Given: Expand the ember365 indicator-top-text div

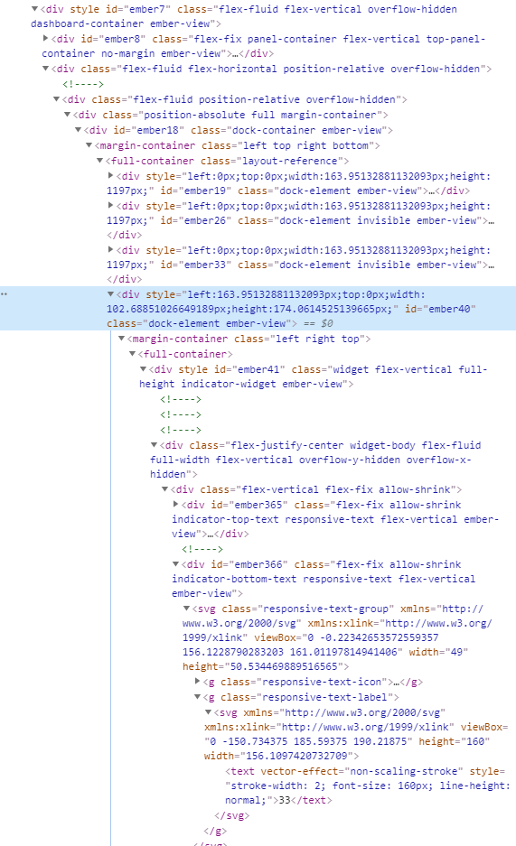Looking at the screenshot, I should pyautogui.click(x=175, y=505).
